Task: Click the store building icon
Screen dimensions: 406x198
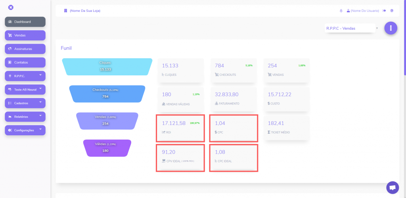Action: [66, 11]
